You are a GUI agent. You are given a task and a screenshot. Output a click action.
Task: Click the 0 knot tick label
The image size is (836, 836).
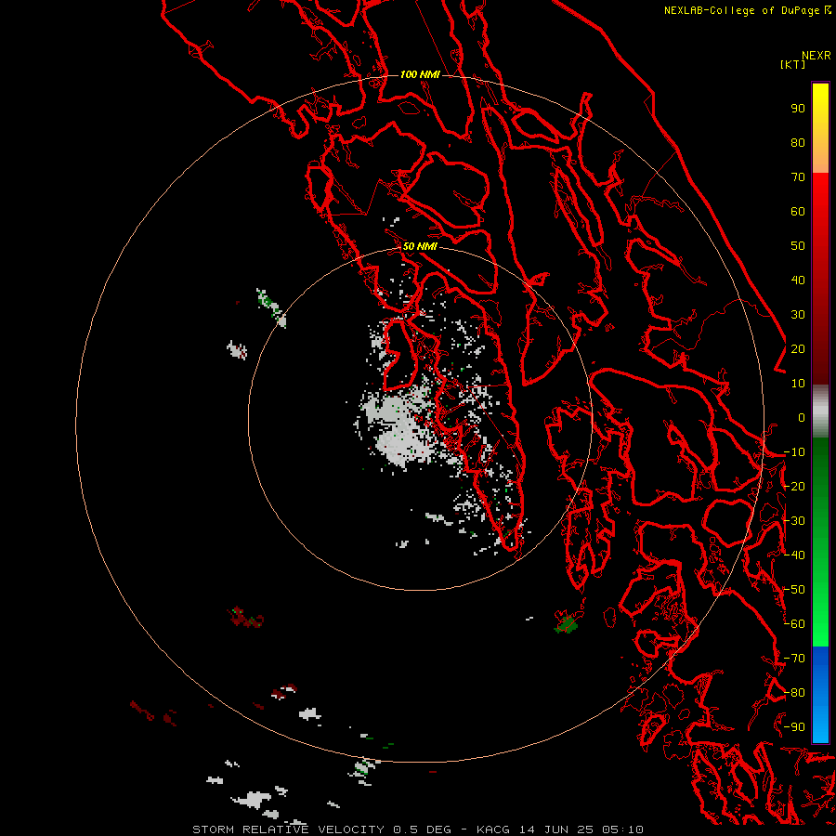point(802,418)
